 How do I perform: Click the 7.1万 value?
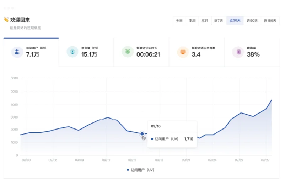pyautogui.click(x=33, y=54)
